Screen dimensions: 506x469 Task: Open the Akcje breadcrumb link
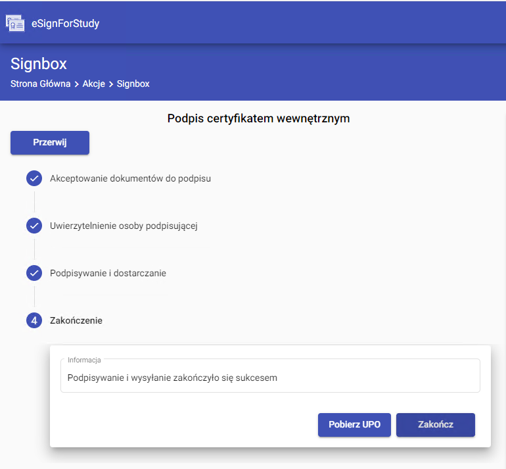pos(94,84)
